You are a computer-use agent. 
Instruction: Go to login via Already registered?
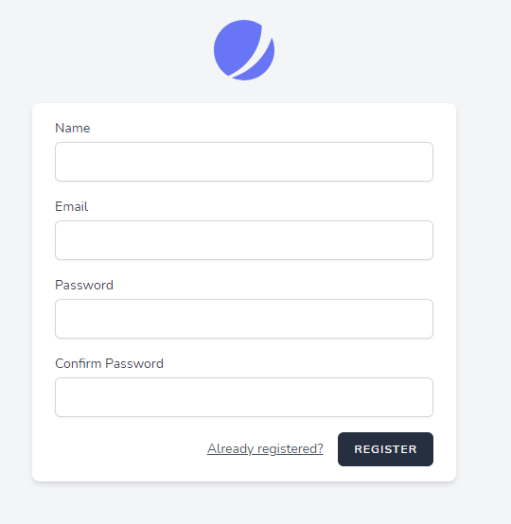(x=265, y=449)
